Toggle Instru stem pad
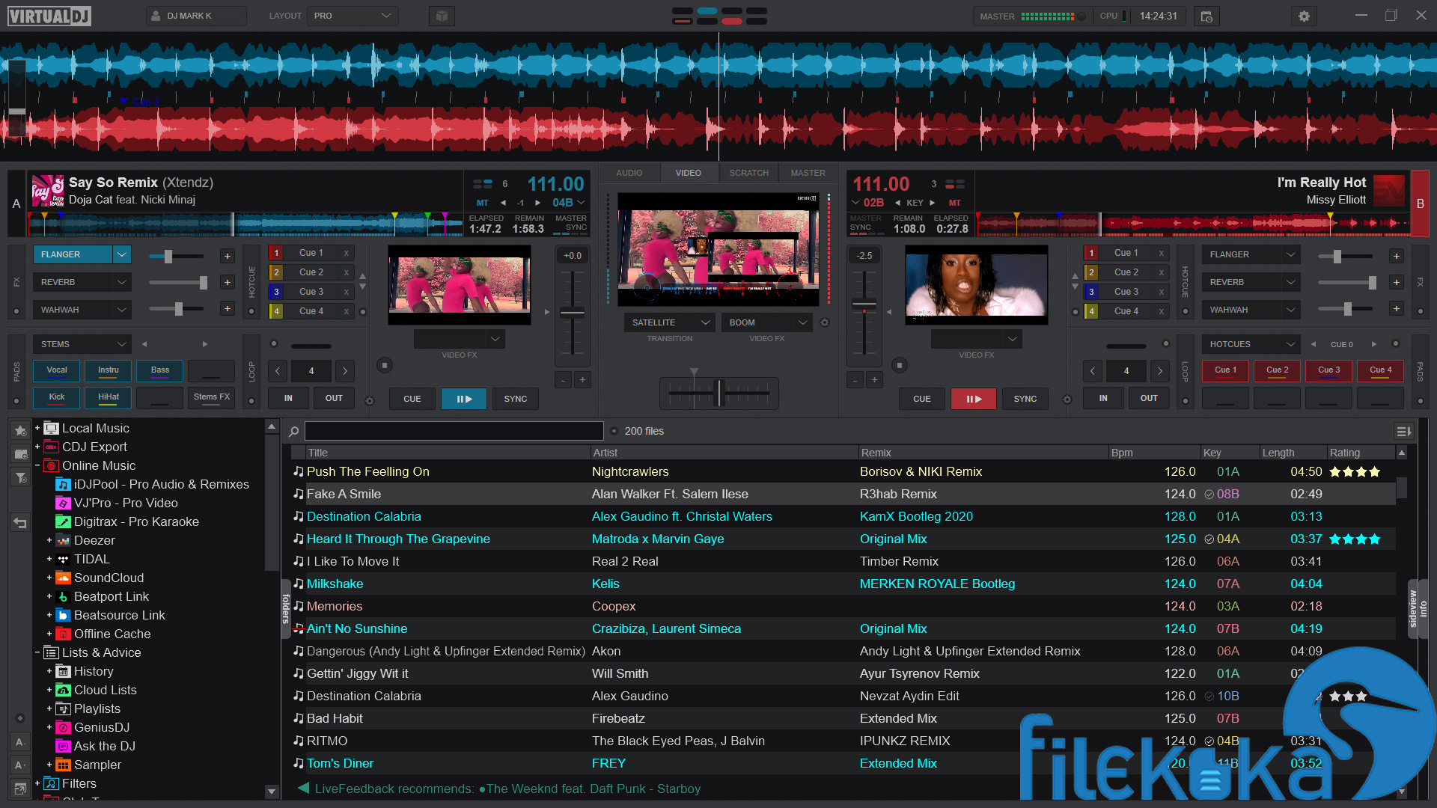Image resolution: width=1437 pixels, height=808 pixels. tap(109, 370)
